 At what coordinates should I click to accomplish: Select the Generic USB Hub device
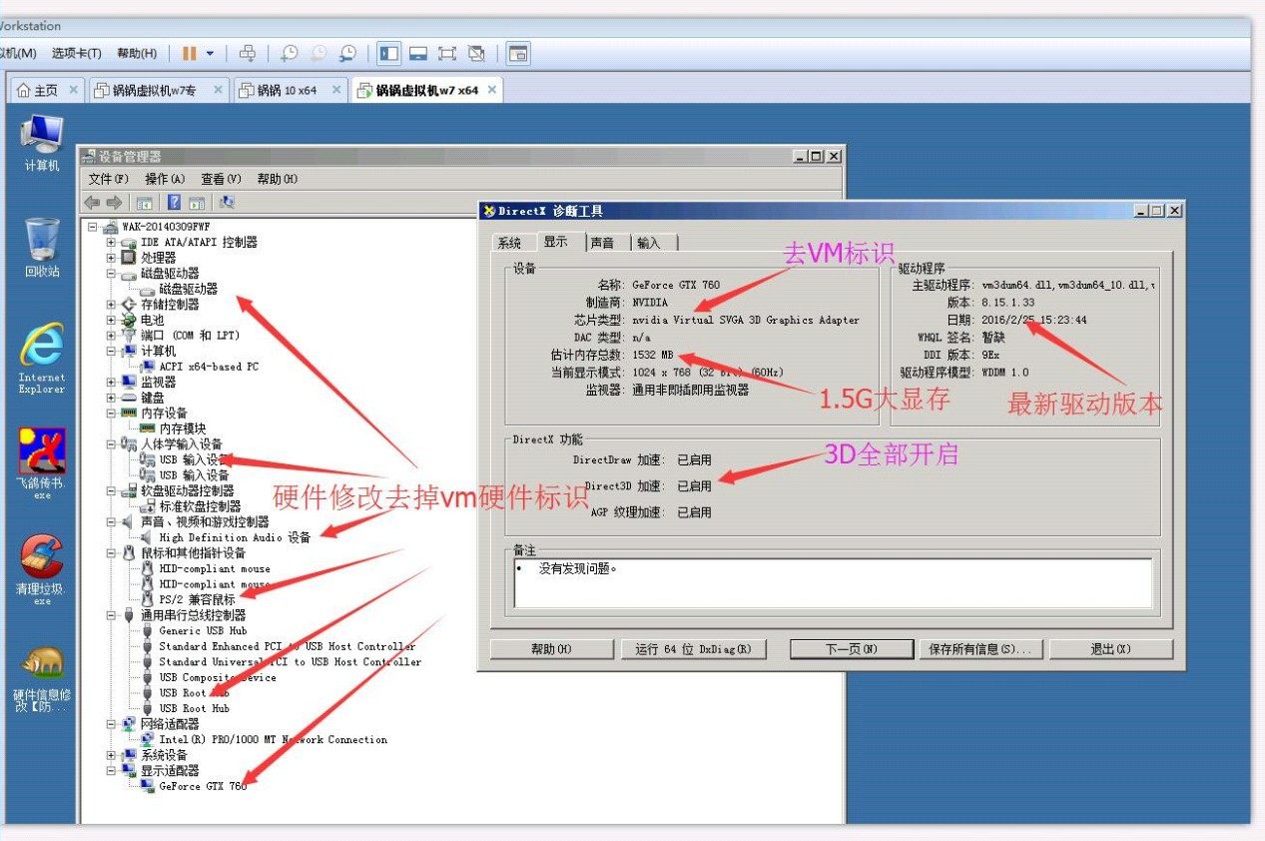[203, 630]
